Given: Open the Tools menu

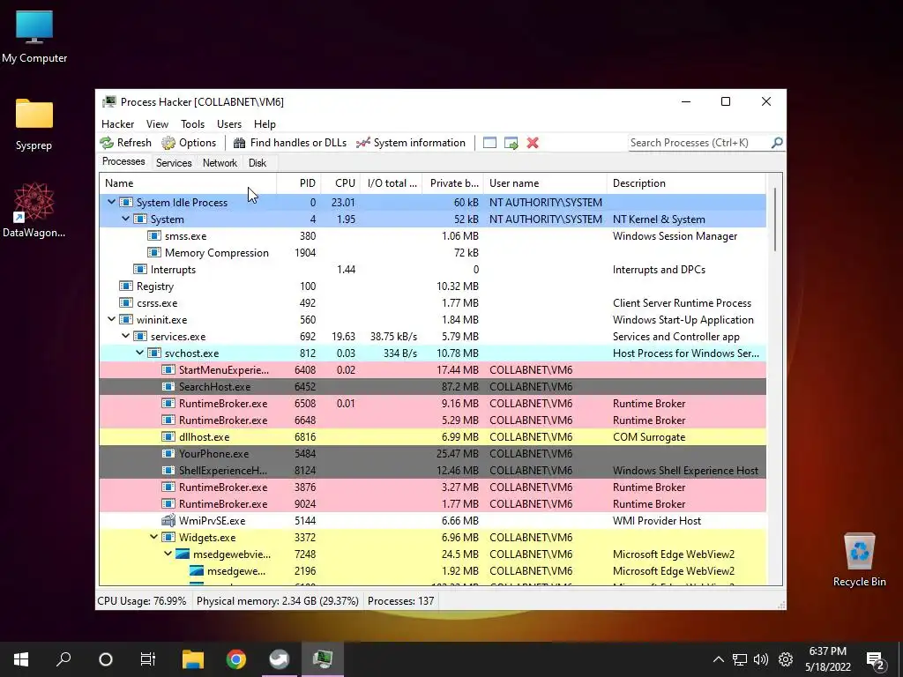Looking at the screenshot, I should tap(192, 123).
